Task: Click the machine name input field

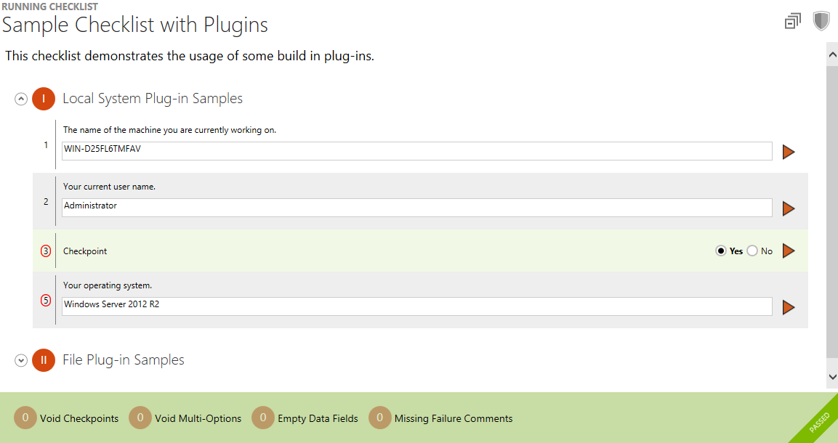Action: [x=416, y=151]
